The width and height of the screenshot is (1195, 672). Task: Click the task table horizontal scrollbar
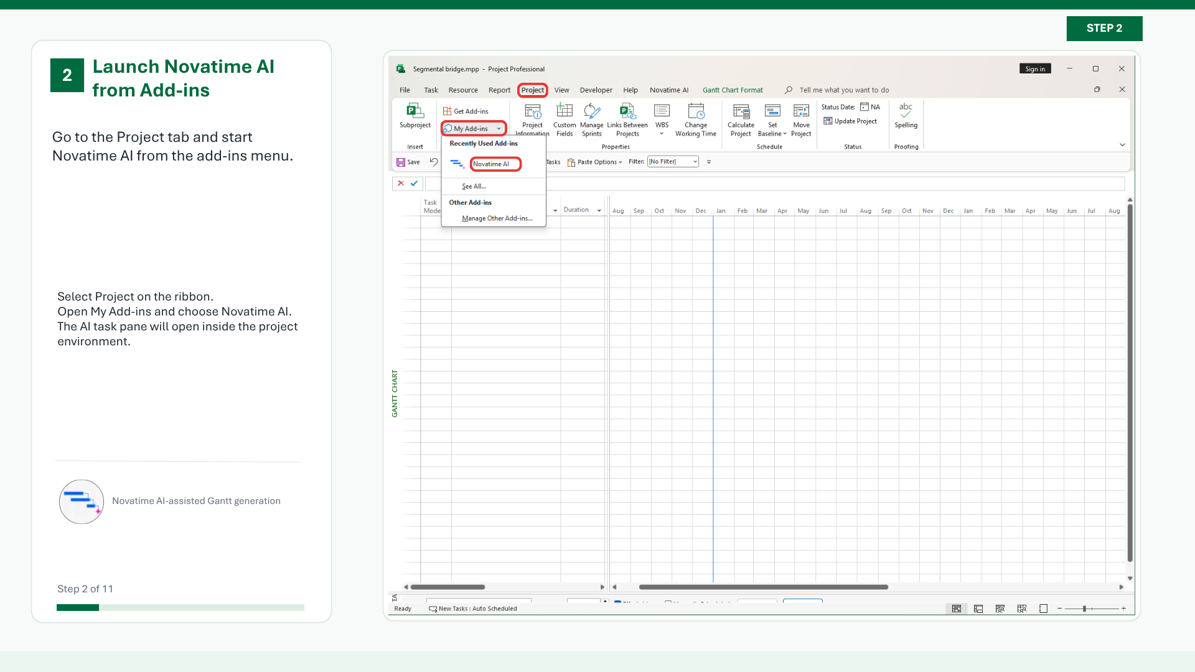(448, 587)
